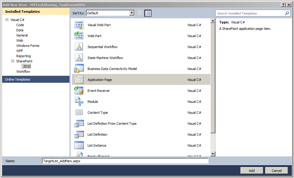Choose the State Machine Workflow template
The image size is (294, 178).
pos(79,58)
